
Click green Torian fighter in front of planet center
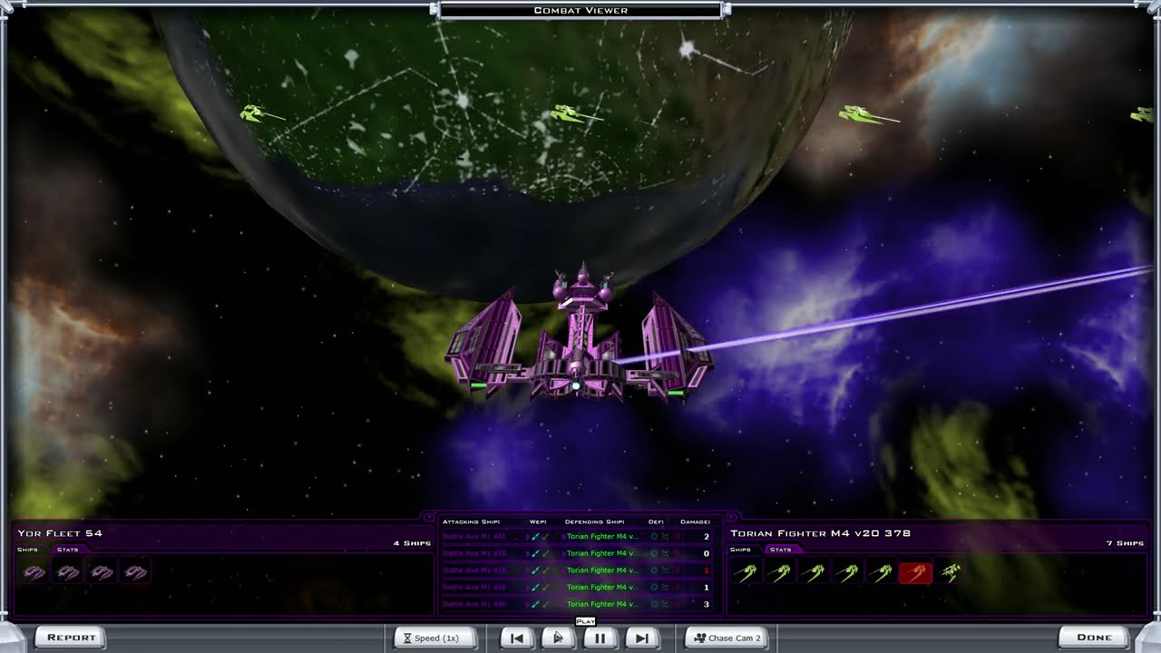click(575, 114)
